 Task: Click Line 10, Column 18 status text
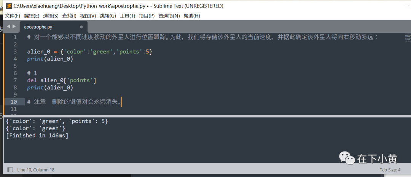pyautogui.click(x=36, y=170)
